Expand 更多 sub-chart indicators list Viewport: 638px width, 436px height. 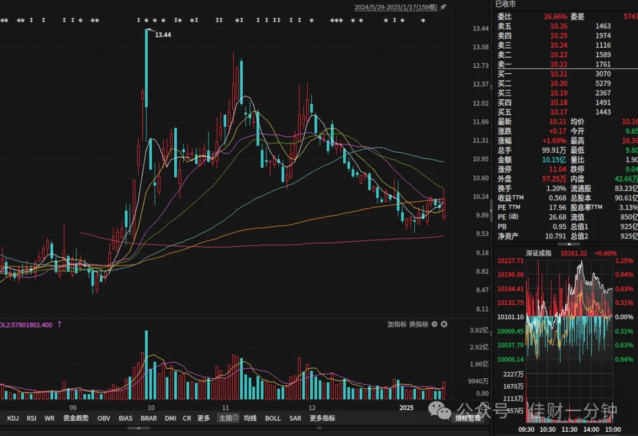(x=203, y=418)
